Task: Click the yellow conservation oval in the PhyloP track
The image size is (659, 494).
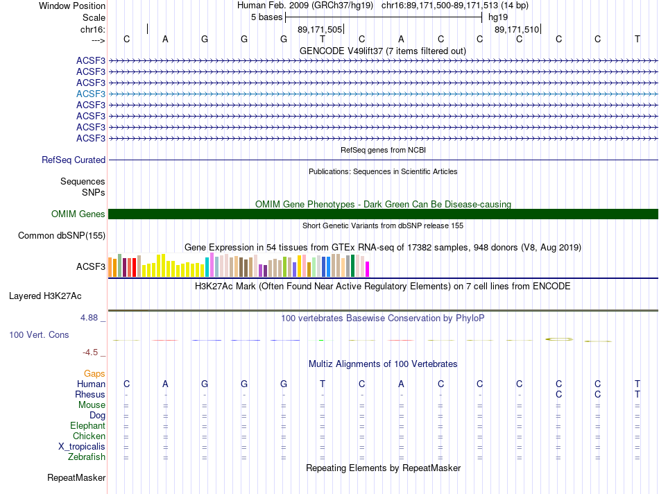Action: click(559, 339)
